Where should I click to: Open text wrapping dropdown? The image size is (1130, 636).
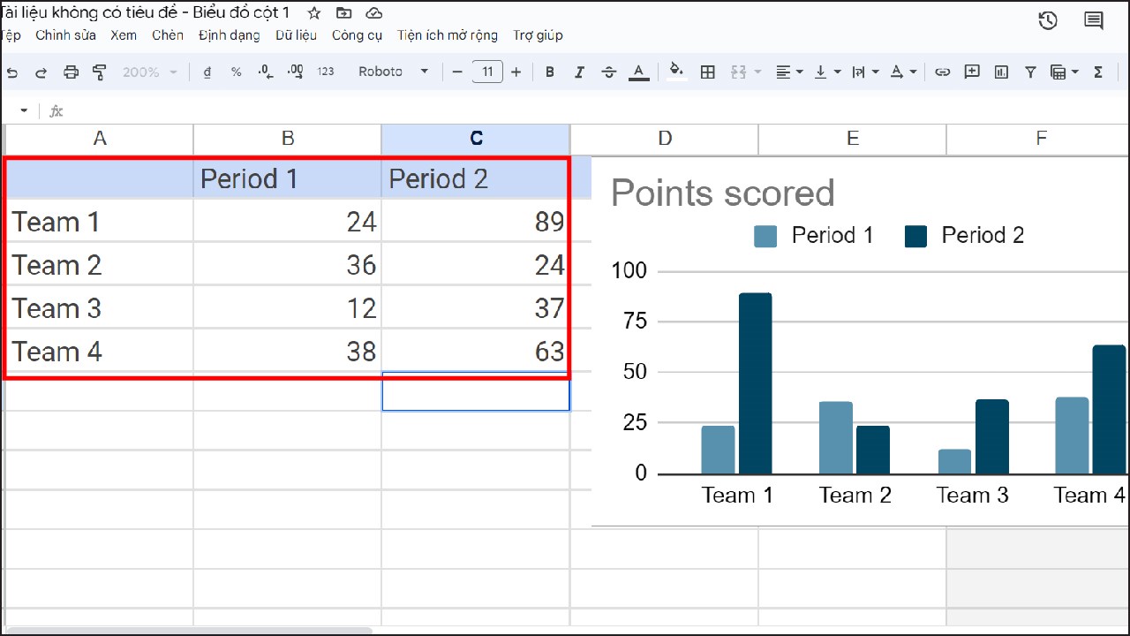(864, 72)
